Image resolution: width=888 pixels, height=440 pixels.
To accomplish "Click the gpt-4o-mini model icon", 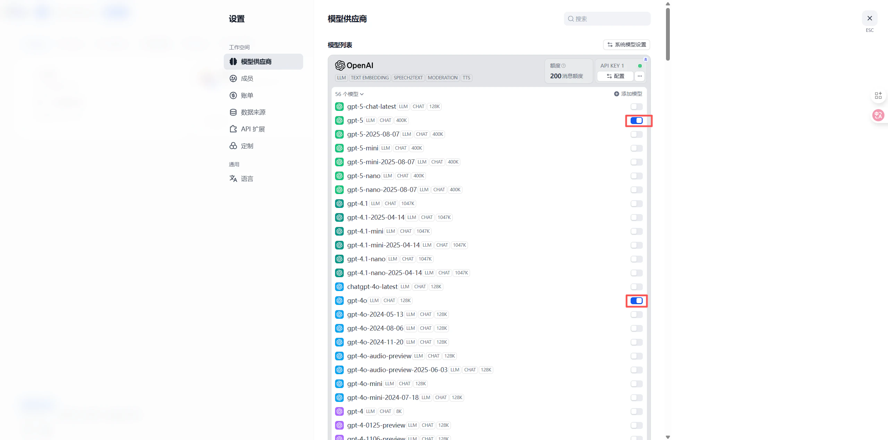I will click(x=339, y=384).
